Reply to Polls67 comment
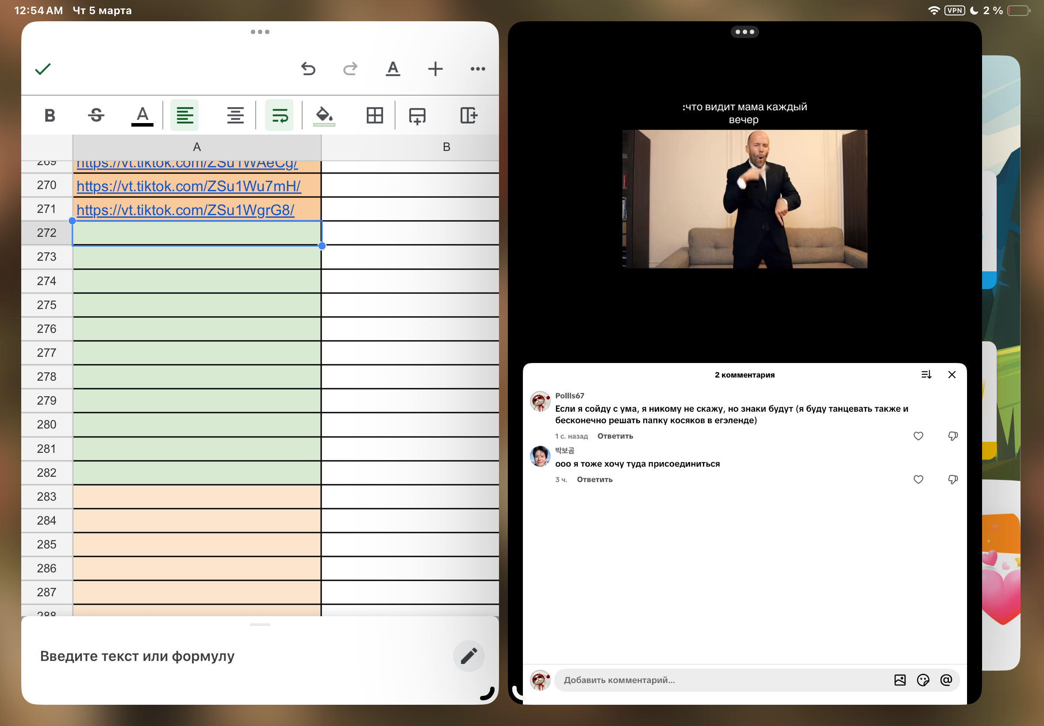The width and height of the screenshot is (1044, 726). click(615, 436)
